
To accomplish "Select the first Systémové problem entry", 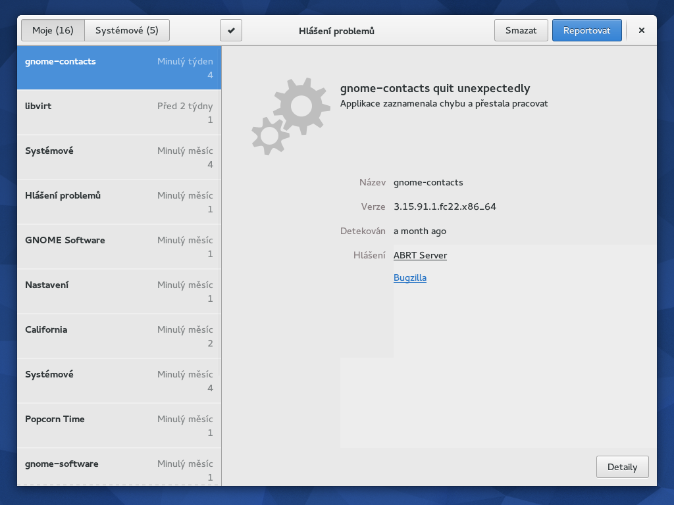I will click(x=119, y=157).
